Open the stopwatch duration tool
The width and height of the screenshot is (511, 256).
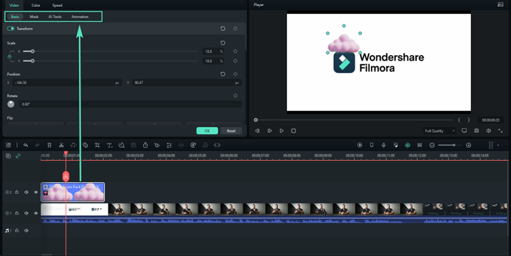pyautogui.click(x=145, y=145)
